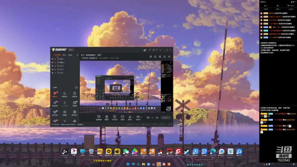Open the QQ penguin desktop icon
The width and height of the screenshot is (297, 167).
point(161,152)
